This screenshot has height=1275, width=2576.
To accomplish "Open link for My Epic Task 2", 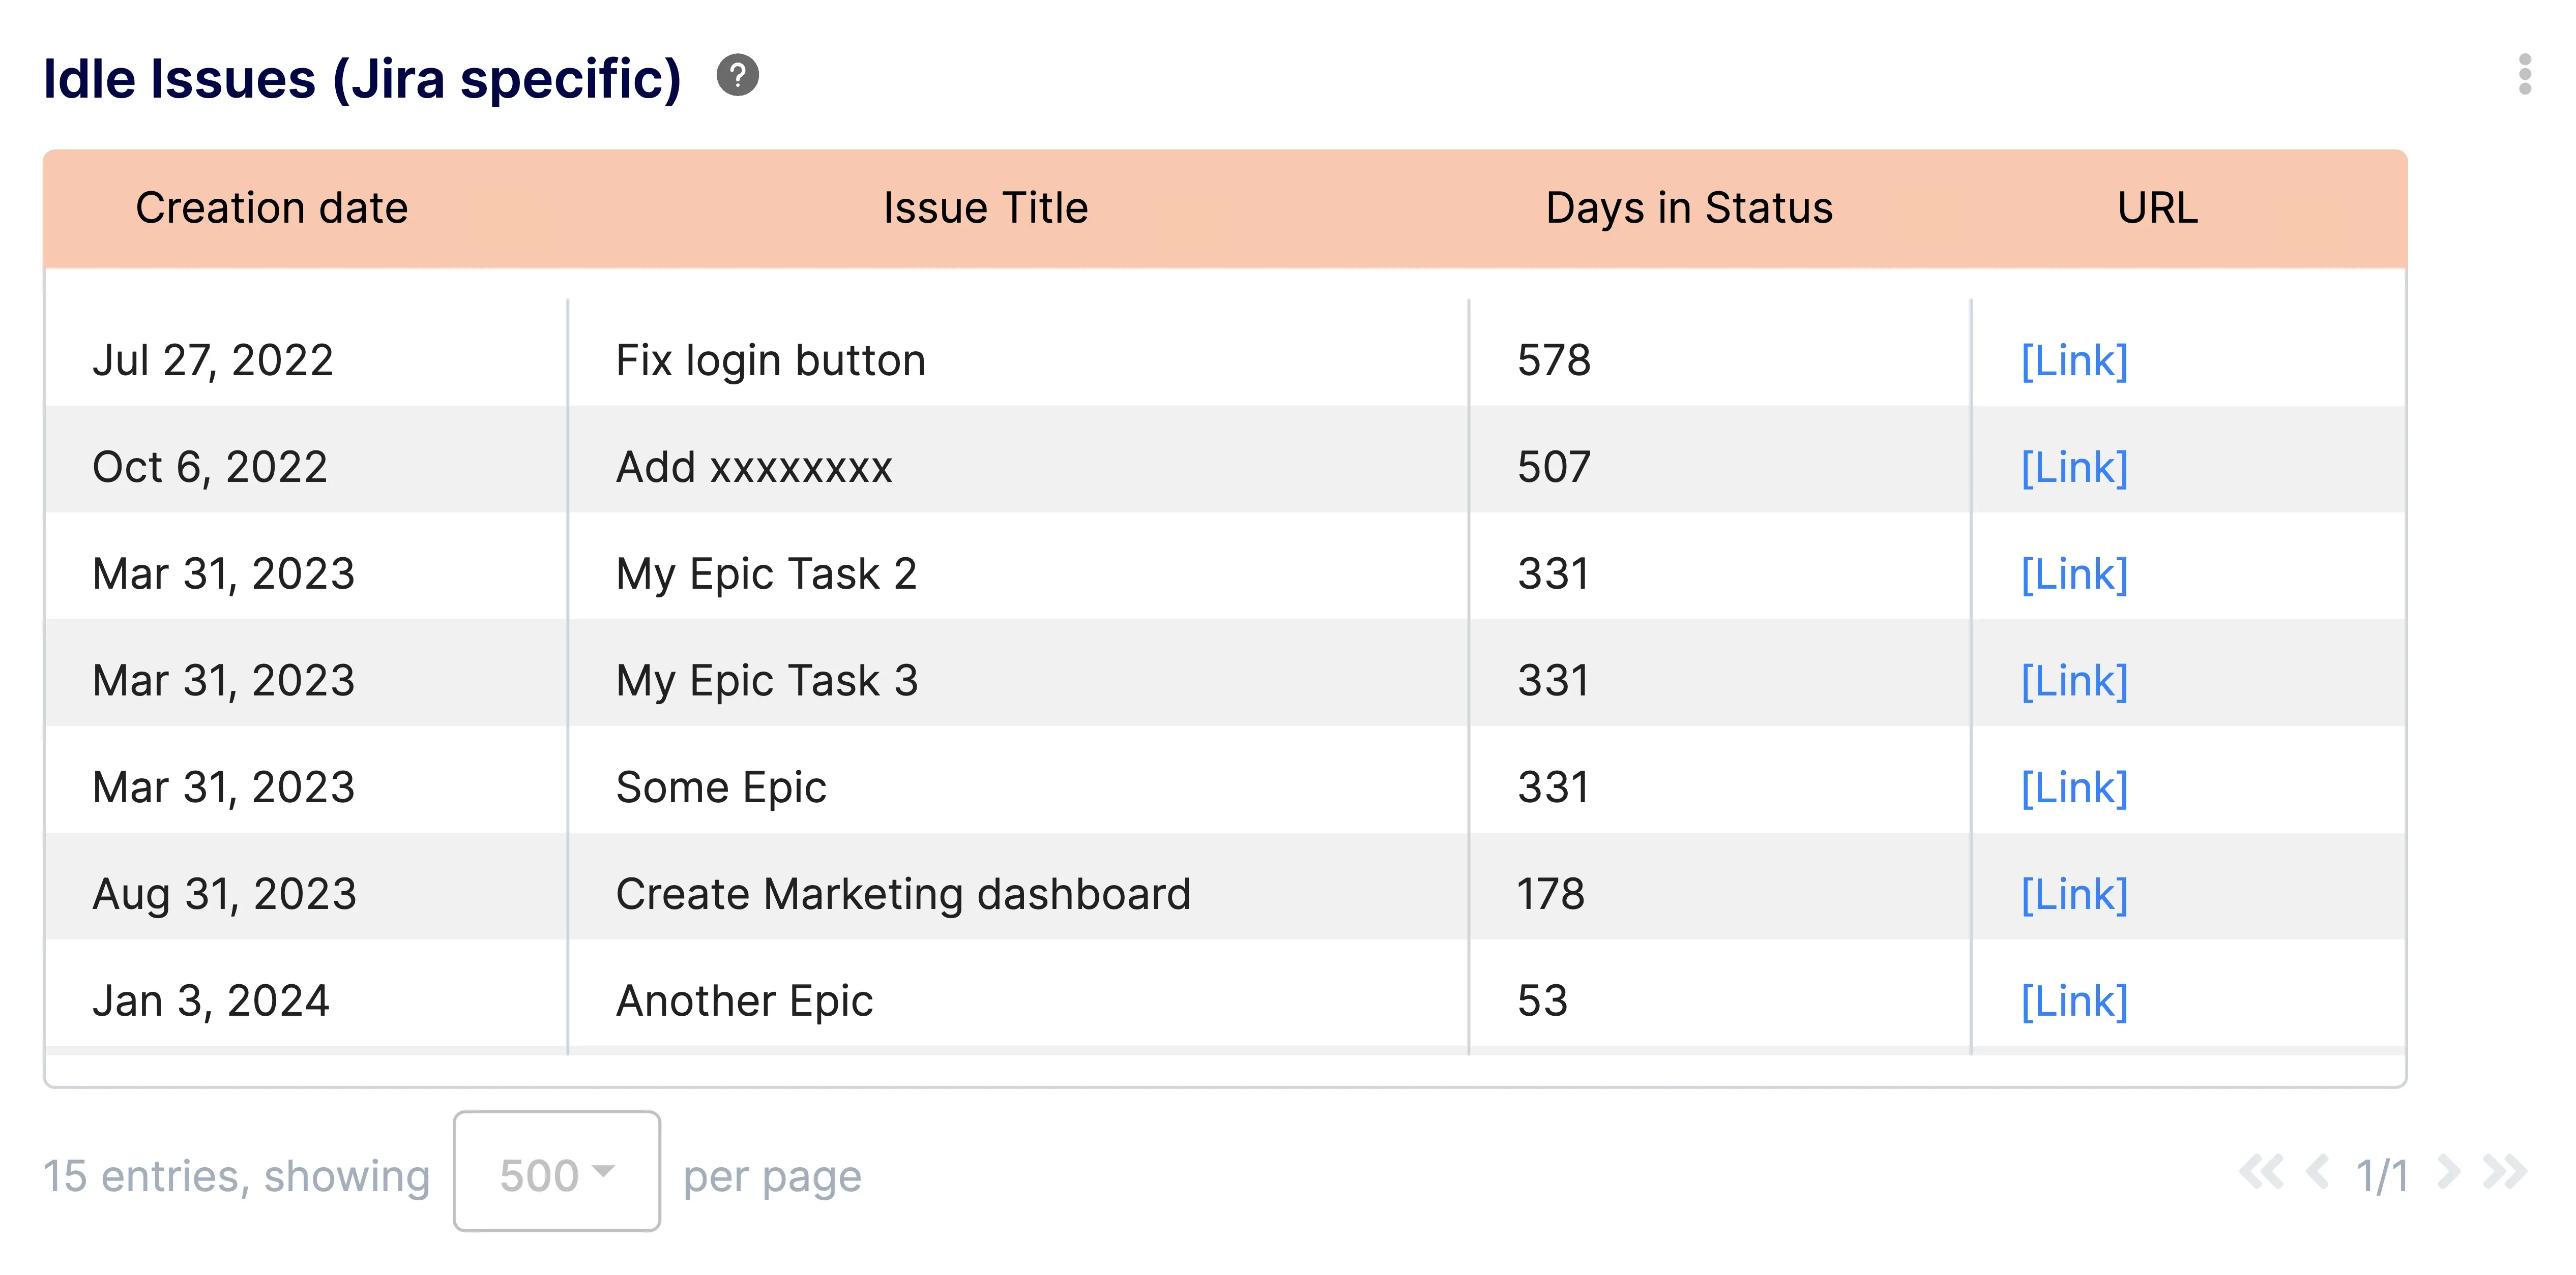I will point(2074,574).
